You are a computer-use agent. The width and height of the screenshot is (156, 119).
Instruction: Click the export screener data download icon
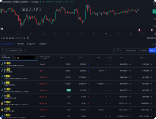coord(114,50)
